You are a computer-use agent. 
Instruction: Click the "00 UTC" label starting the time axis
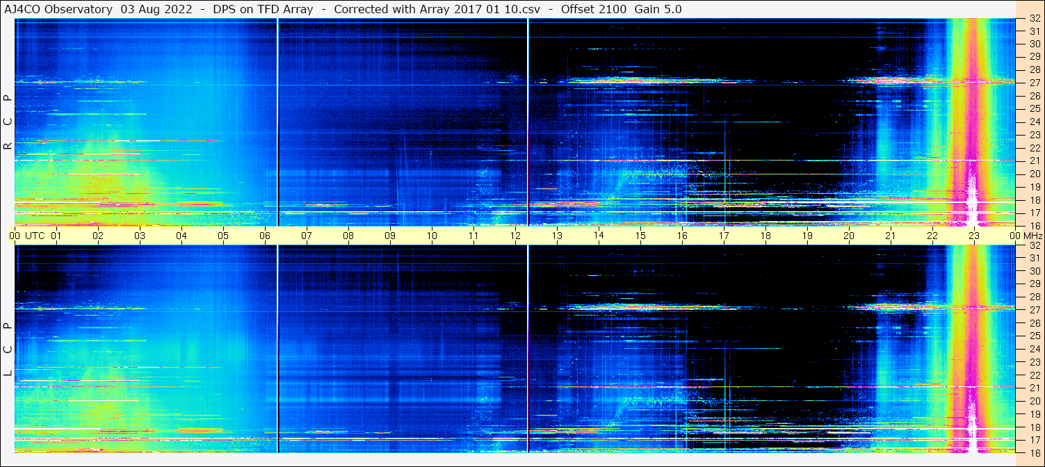coord(27,236)
